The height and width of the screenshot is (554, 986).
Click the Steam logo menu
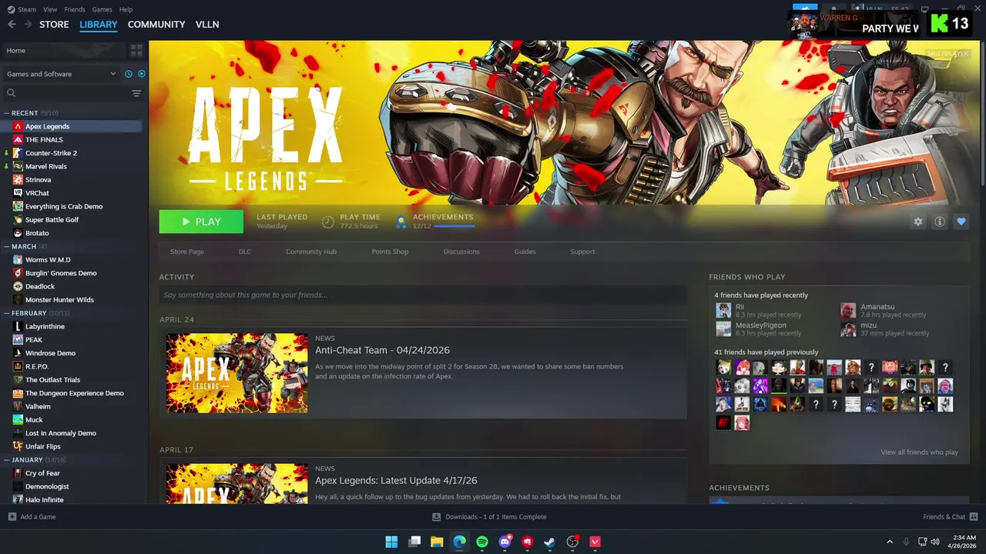[x=22, y=9]
